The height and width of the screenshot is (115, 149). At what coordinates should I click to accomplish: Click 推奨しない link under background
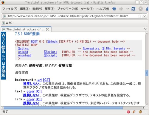[31, 84]
